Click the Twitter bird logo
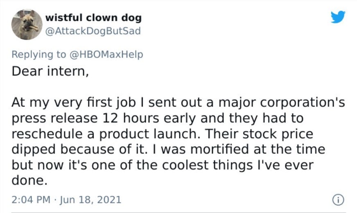The image size is (357, 213). 338,17
